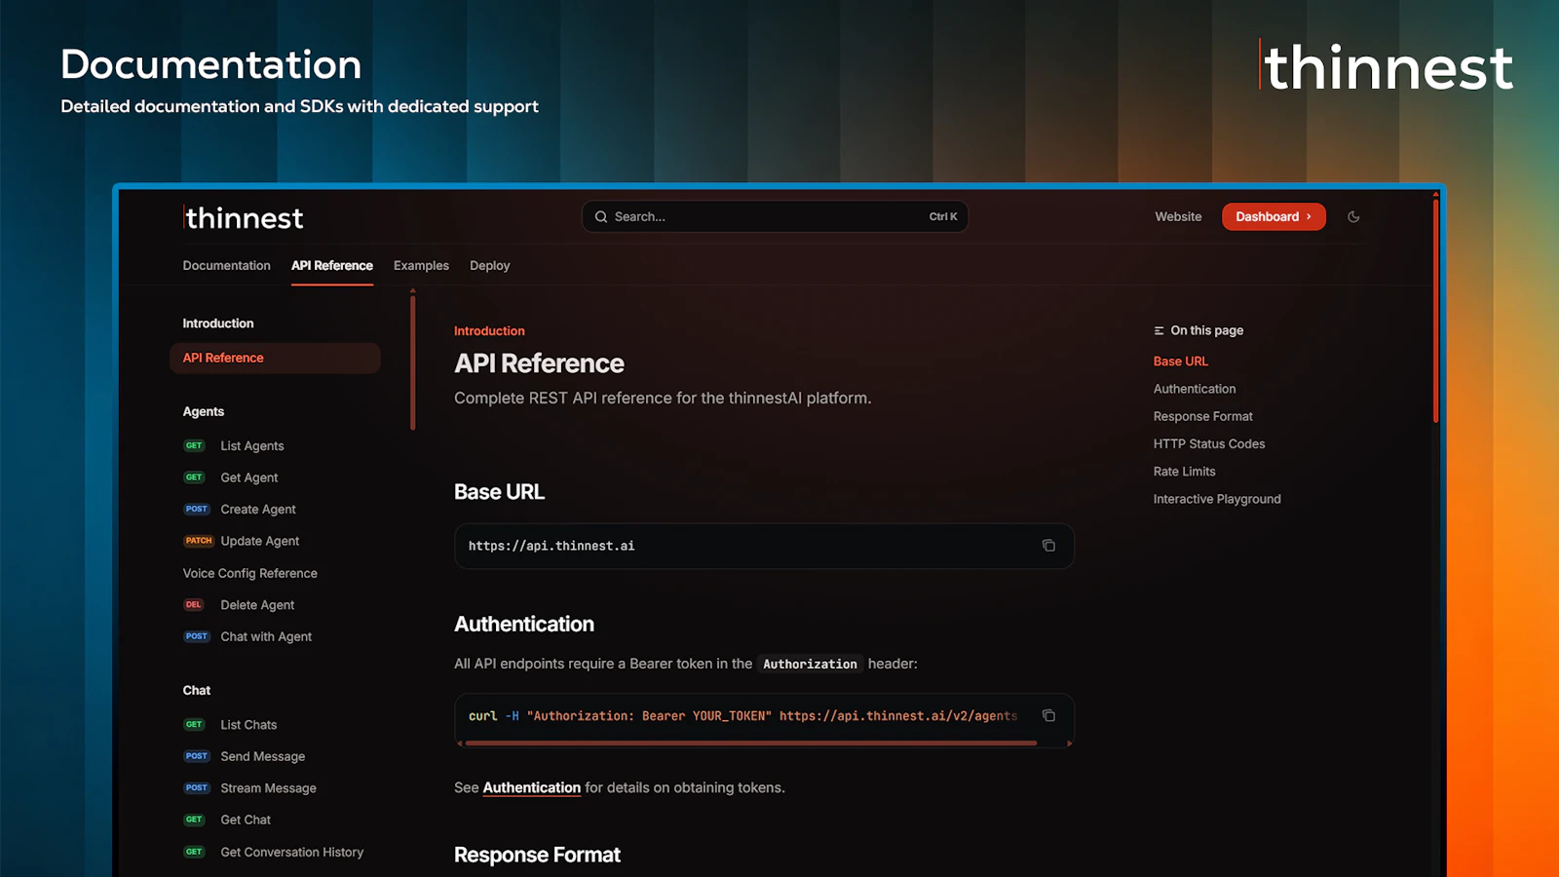Click the Introduction breadcrumb above the title

pyautogui.click(x=489, y=331)
